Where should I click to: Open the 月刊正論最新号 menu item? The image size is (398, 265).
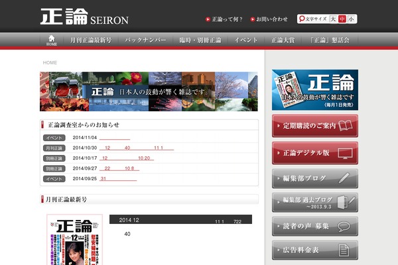91,40
